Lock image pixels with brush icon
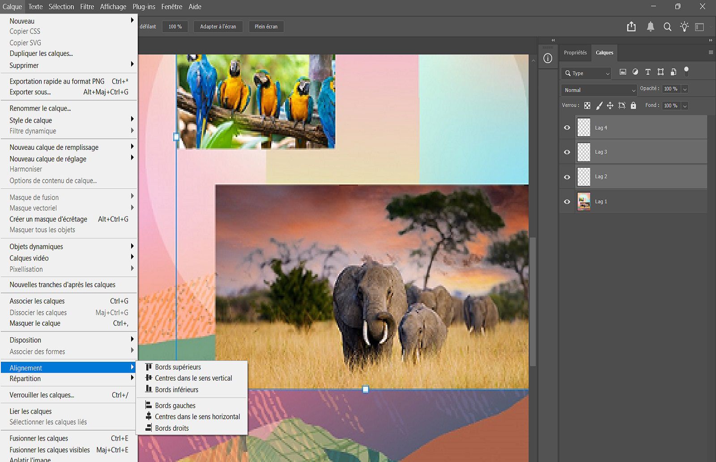 coord(599,106)
